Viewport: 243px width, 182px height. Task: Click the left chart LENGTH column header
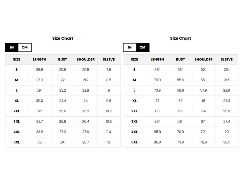pyautogui.click(x=39, y=59)
